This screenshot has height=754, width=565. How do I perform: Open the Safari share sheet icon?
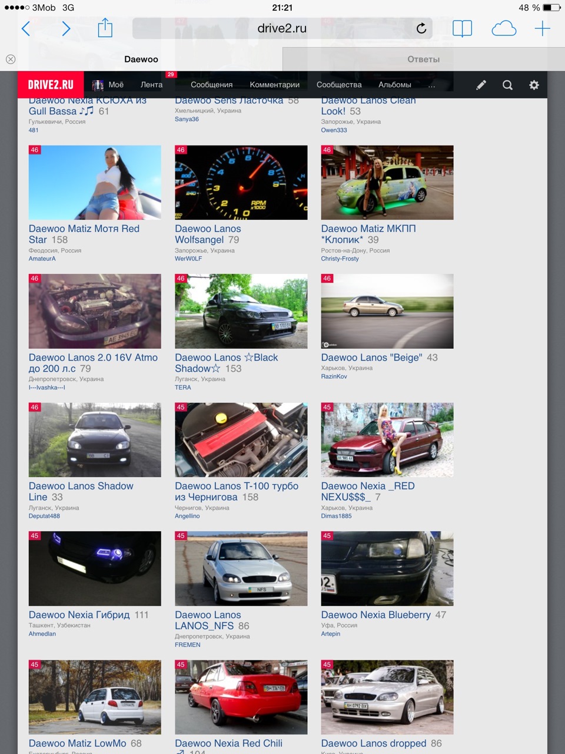[x=105, y=28]
